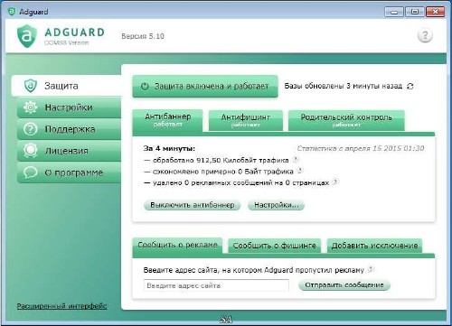
Task: Click help icon beside saved traffic line
Action: tap(300, 171)
